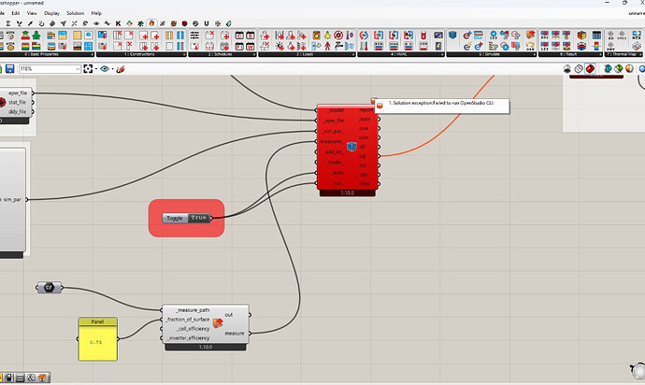
Task: Click the error balloon on red component
Action: 374,101
